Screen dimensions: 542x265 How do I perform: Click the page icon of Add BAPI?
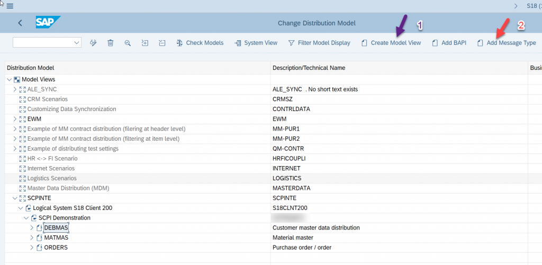pyautogui.click(x=435, y=43)
